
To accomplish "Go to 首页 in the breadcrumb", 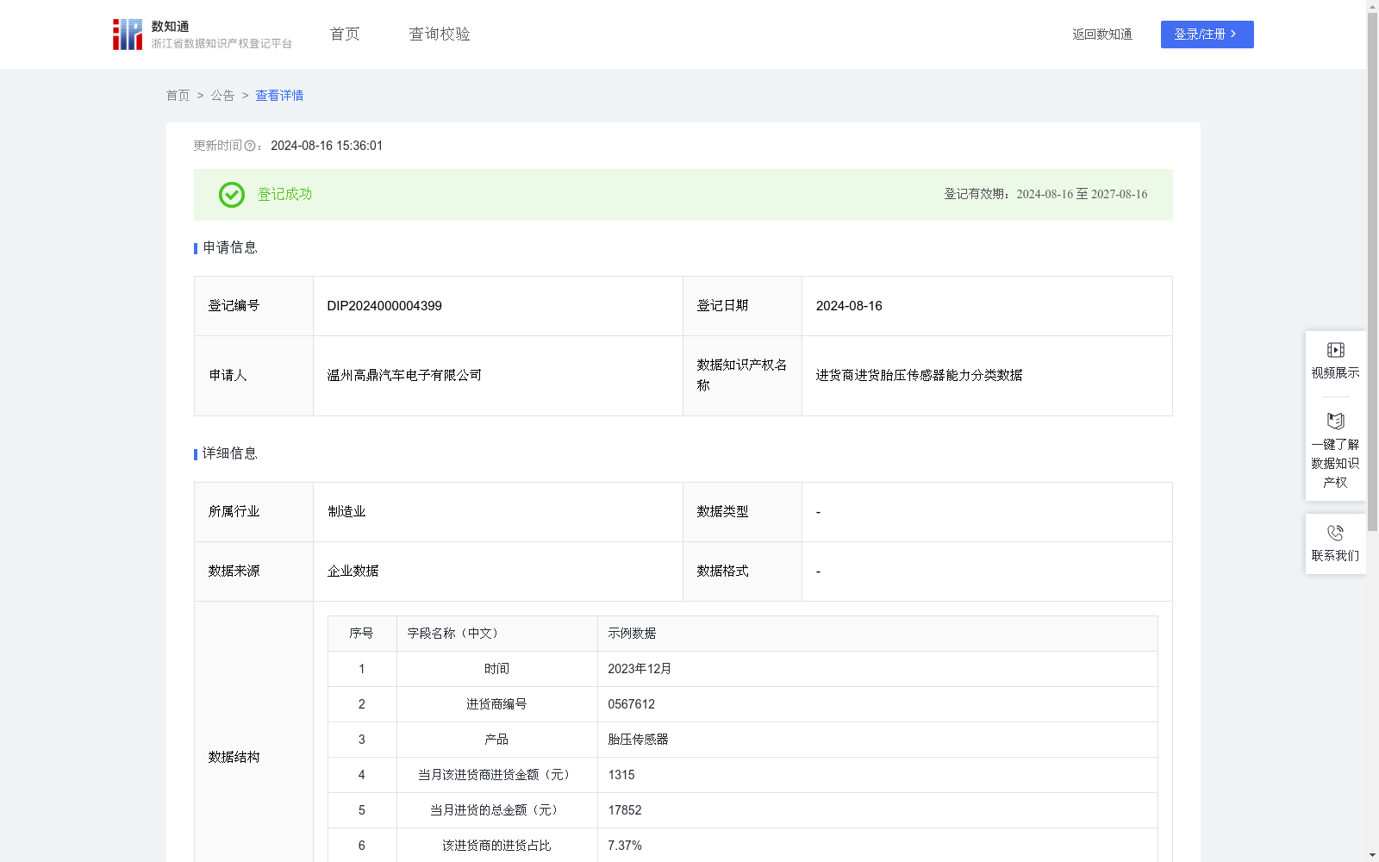I will pyautogui.click(x=178, y=96).
